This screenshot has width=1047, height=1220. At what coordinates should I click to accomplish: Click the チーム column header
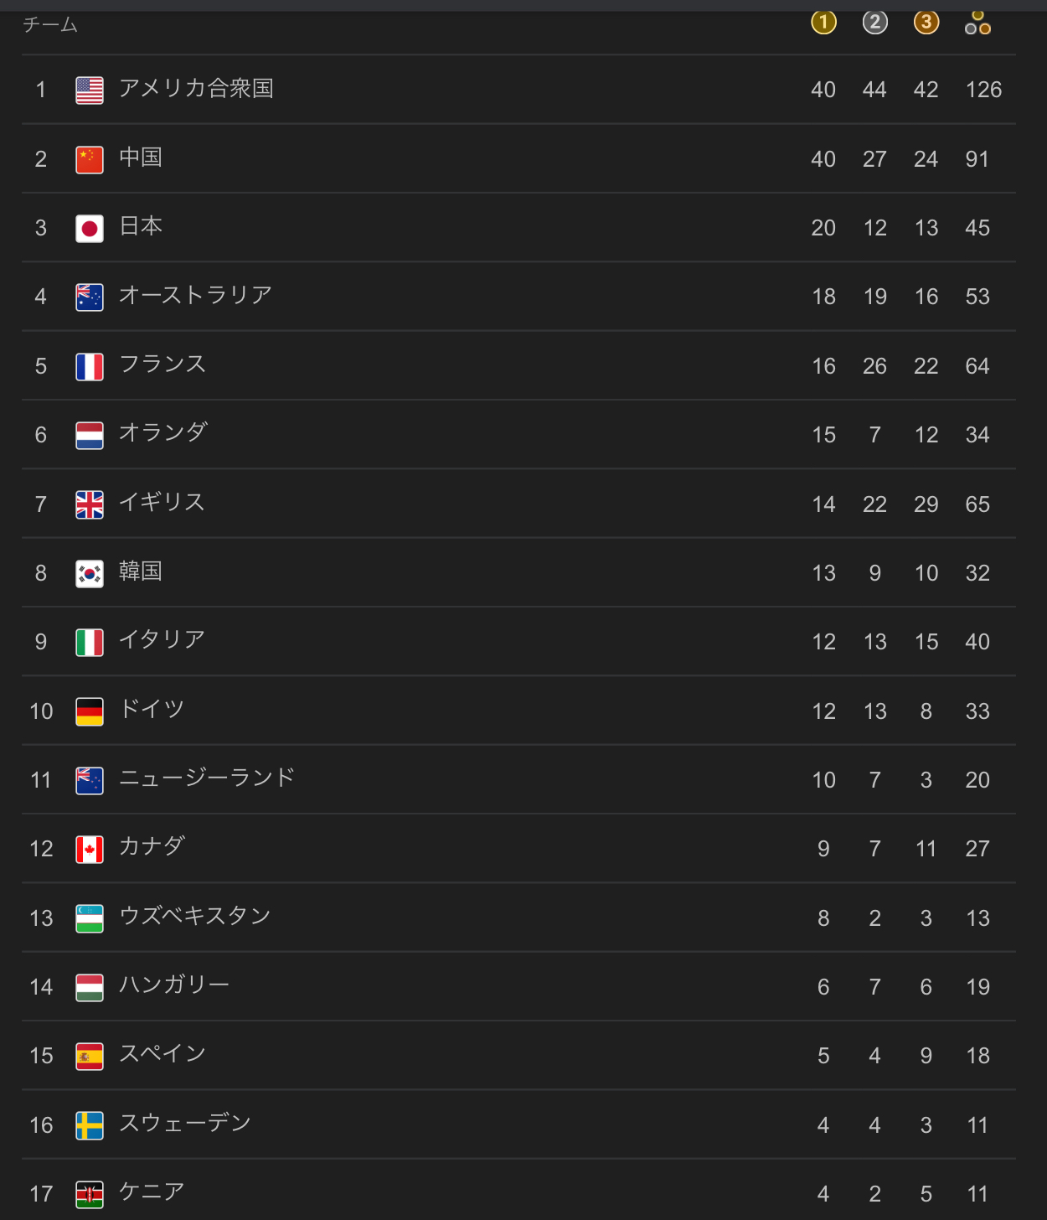(50, 25)
